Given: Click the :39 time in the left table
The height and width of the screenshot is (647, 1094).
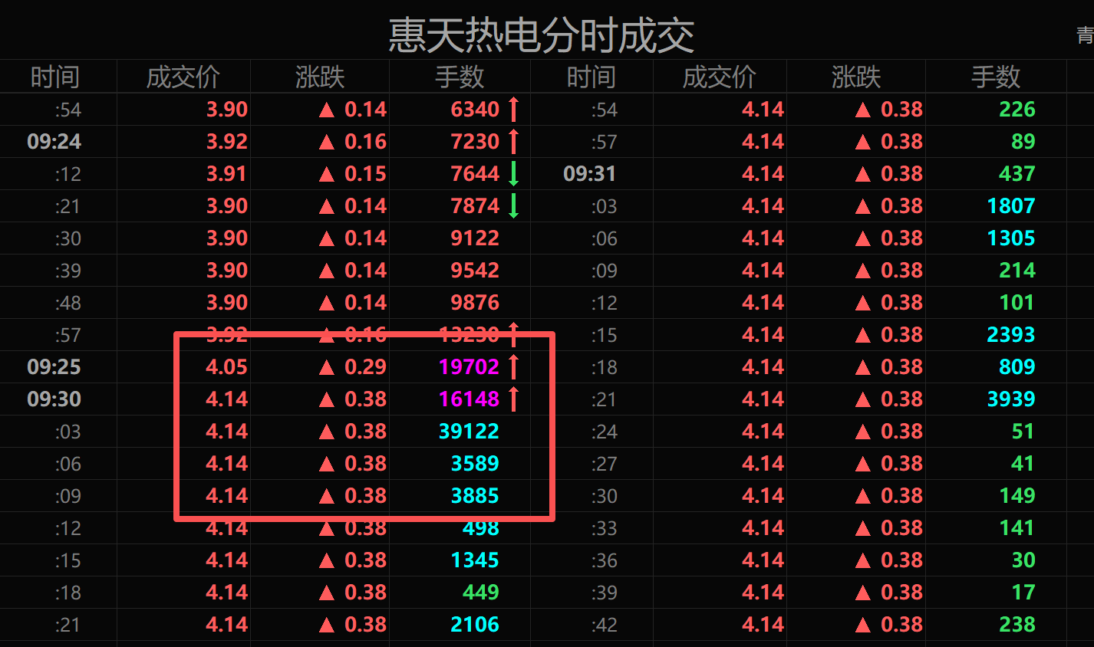Looking at the screenshot, I should pos(68,271).
